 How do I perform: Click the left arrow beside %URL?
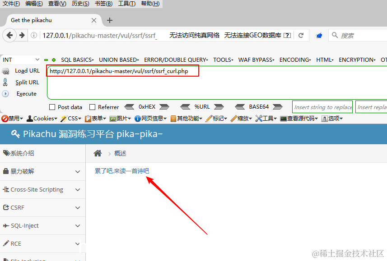pos(185,107)
